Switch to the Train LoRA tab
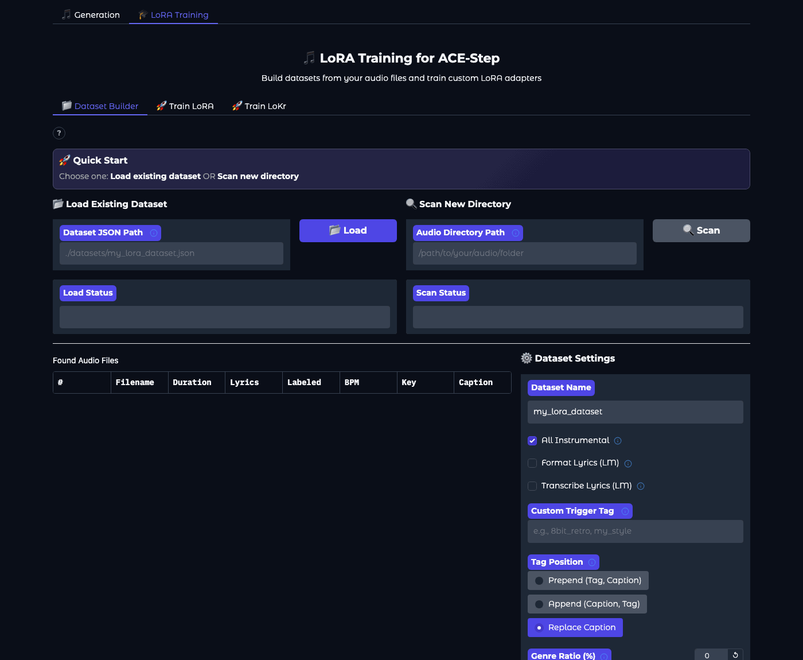Image resolution: width=803 pixels, height=660 pixels. 185,106
